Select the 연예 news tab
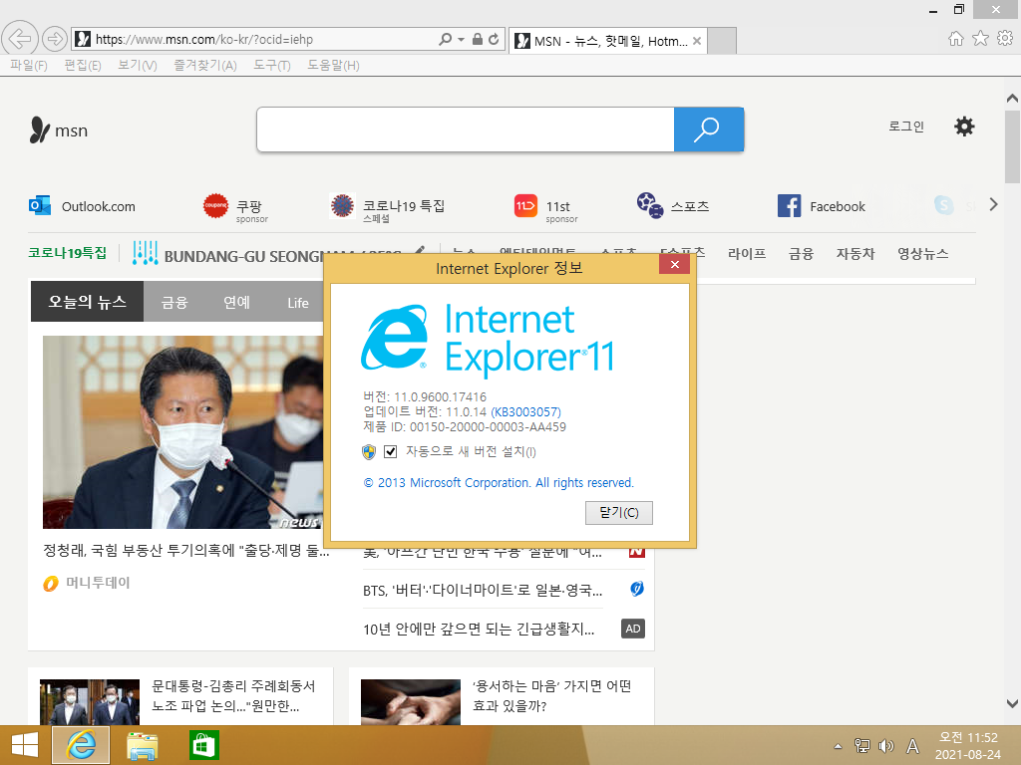Viewport: 1021px width, 765px height. [x=236, y=302]
